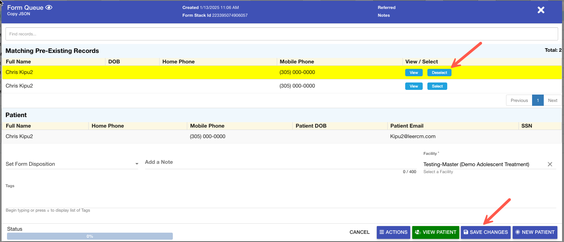This screenshot has height=242, width=564.
Task: Open the Facility selection combo box
Action: pos(483,164)
